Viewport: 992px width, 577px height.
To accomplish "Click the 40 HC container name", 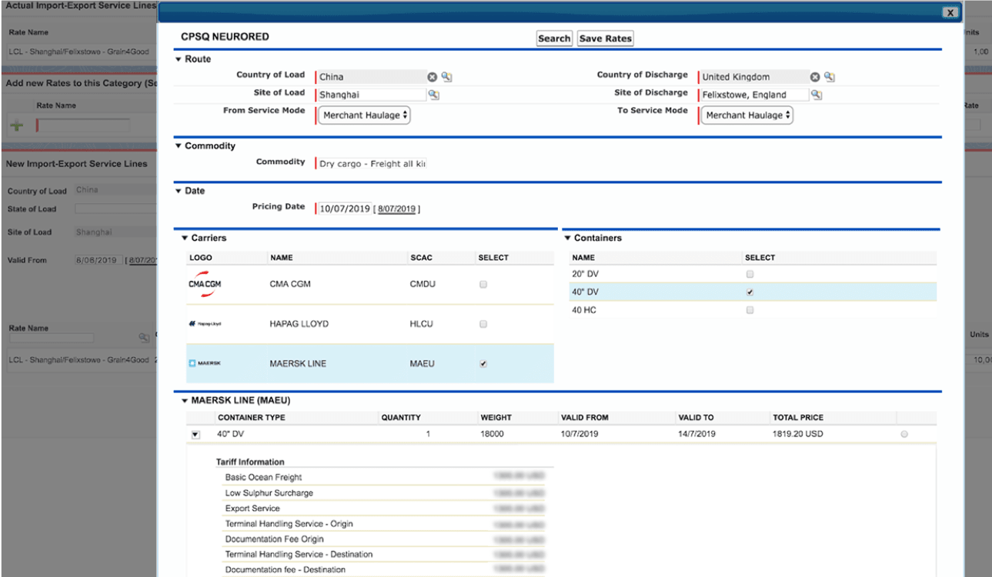I will tap(584, 310).
